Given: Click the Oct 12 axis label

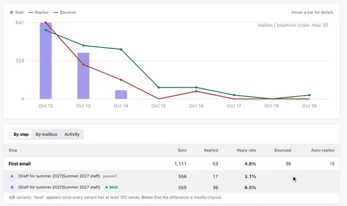Looking at the screenshot, I should (46, 106).
